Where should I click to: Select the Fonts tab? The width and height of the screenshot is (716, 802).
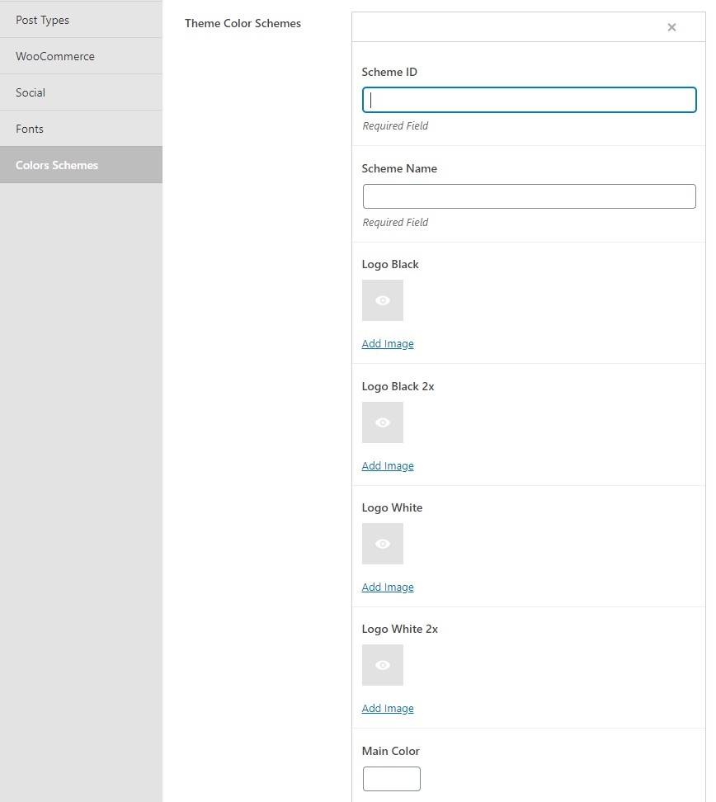tap(82, 129)
